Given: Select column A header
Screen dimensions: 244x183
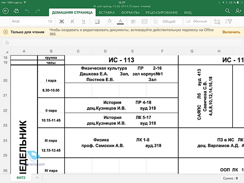Looking at the screenshot, I should click(x=24, y=51).
